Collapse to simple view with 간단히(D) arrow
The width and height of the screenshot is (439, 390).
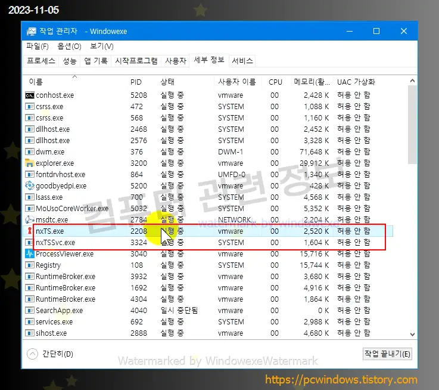(32, 354)
